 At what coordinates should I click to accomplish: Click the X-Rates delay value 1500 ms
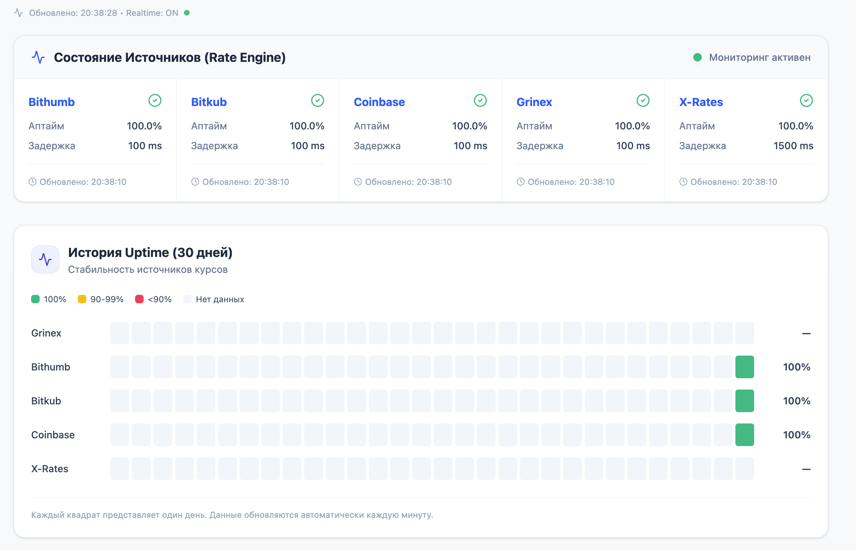793,146
